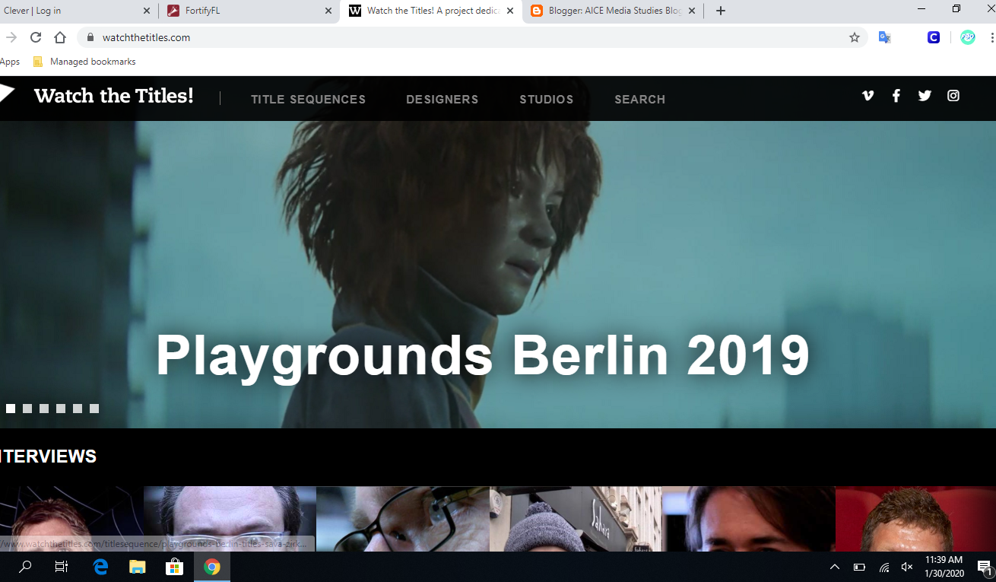This screenshot has width=996, height=582.
Task: Switch to the Clever Log in tab
Action: click(78, 11)
